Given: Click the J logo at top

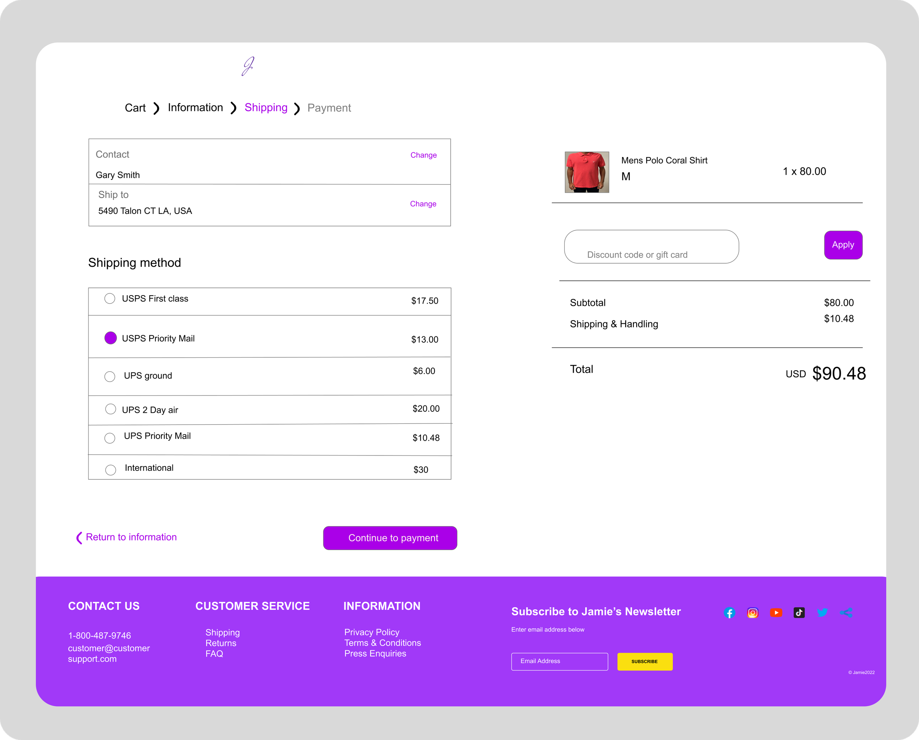Looking at the screenshot, I should click(x=248, y=67).
